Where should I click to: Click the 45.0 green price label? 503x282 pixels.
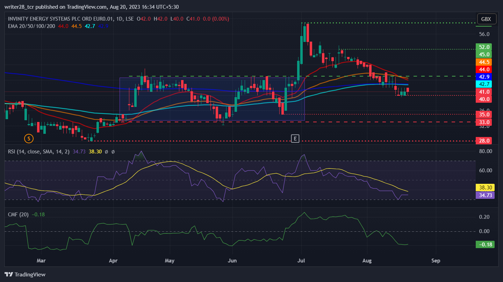[x=484, y=54]
